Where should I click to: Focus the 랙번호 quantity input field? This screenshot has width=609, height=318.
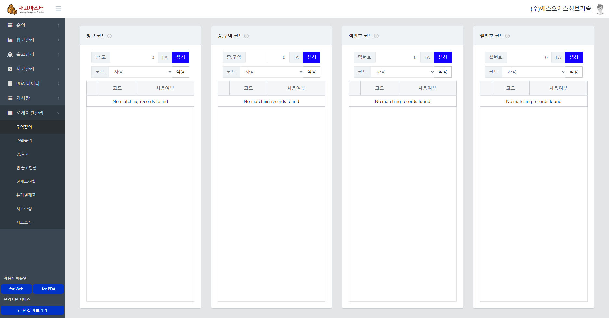[x=398, y=57]
